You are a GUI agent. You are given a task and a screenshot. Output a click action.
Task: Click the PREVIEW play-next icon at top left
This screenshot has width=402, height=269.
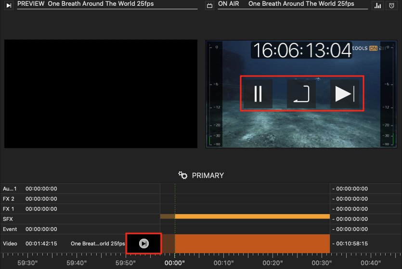coord(9,5)
